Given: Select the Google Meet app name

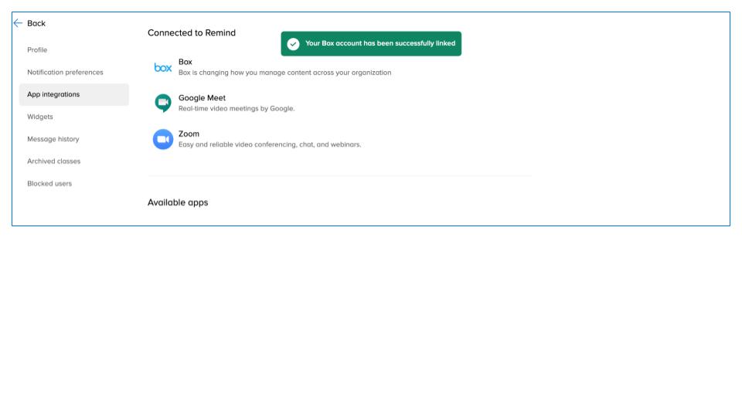Looking at the screenshot, I should (202, 98).
